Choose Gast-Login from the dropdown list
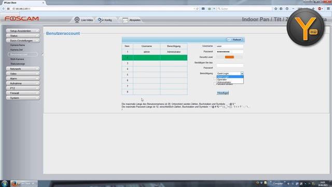 [x=230, y=77]
